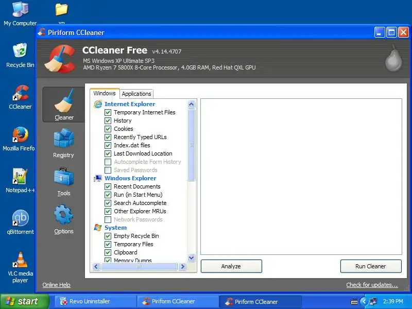412x309 pixels.
Task: Select the Internet Explorer category heading
Action: 130,104
